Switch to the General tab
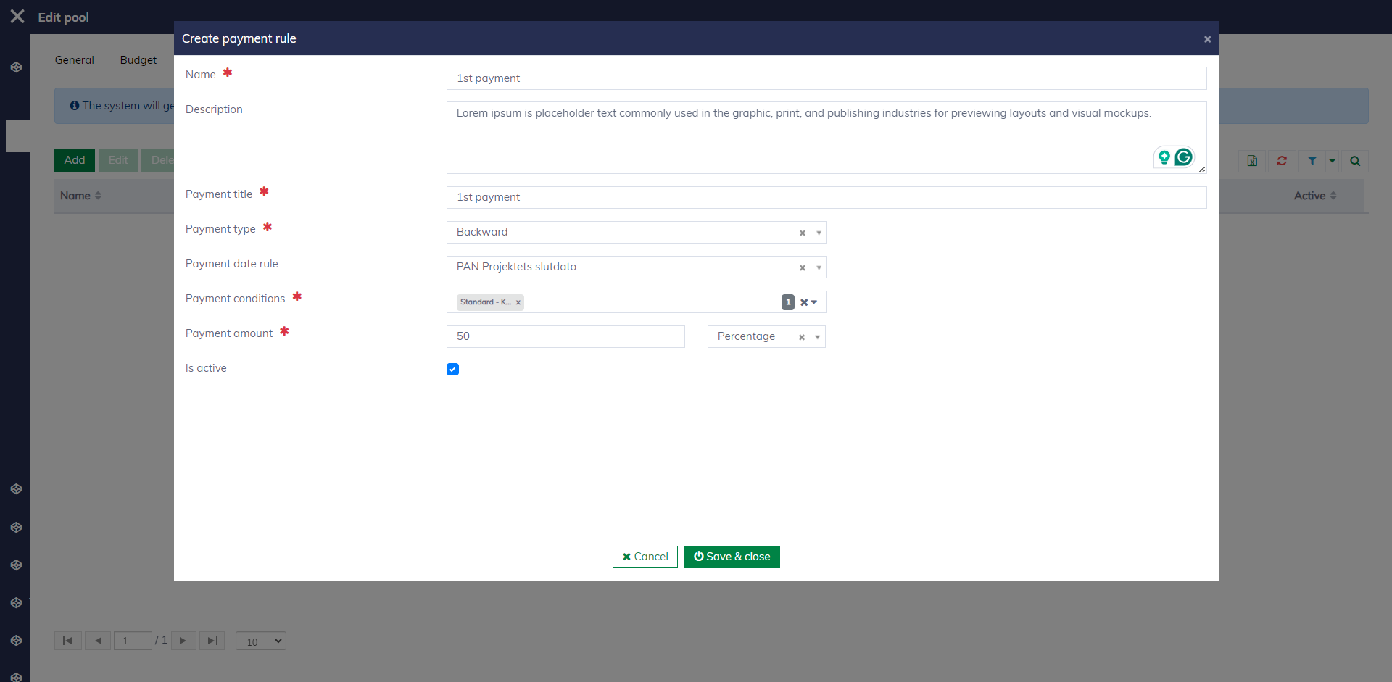This screenshot has width=1392, height=682. 75,60
